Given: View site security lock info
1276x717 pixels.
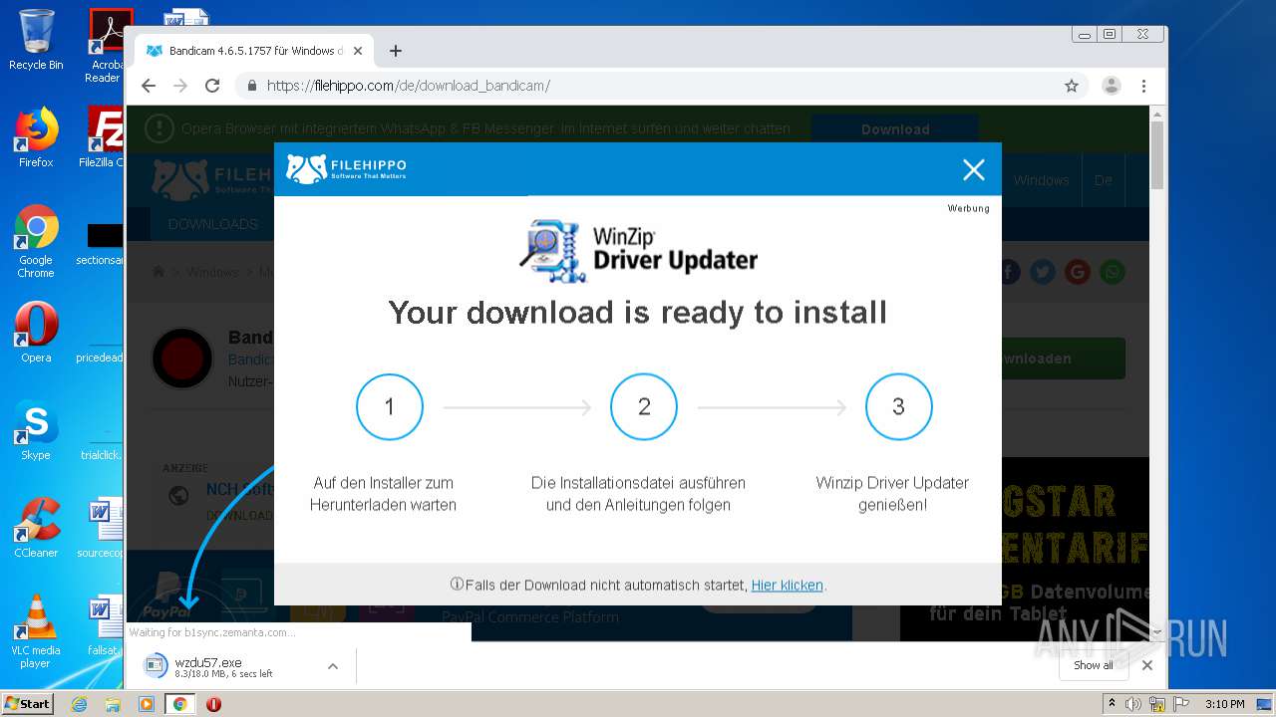Looking at the screenshot, I should point(250,86).
